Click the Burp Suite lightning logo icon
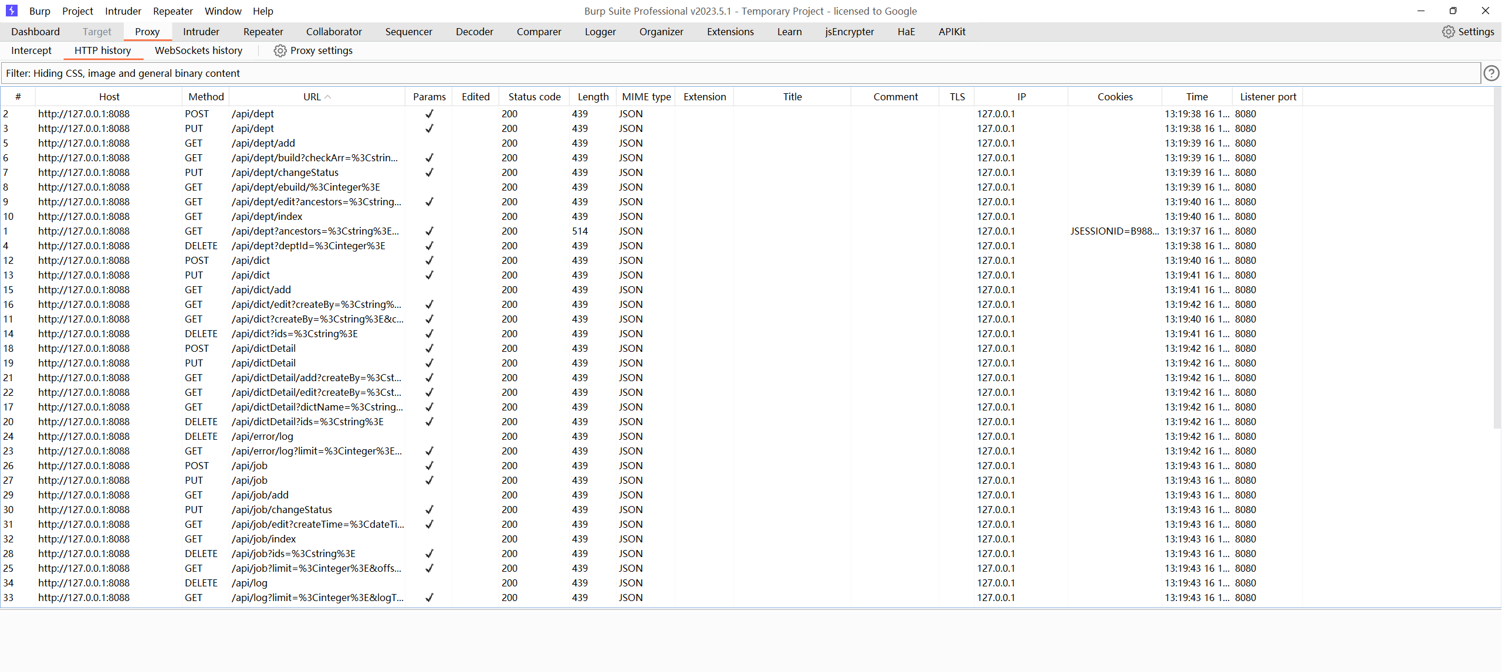 [x=11, y=11]
